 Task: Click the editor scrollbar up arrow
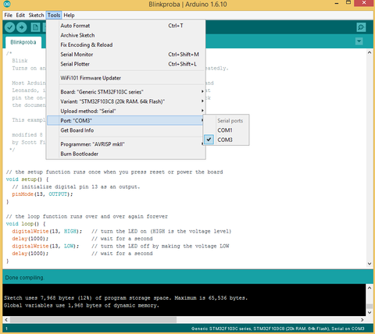pos(370,52)
